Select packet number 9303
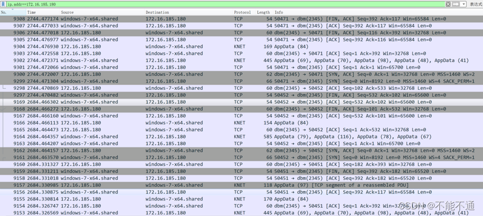 click(x=241, y=54)
